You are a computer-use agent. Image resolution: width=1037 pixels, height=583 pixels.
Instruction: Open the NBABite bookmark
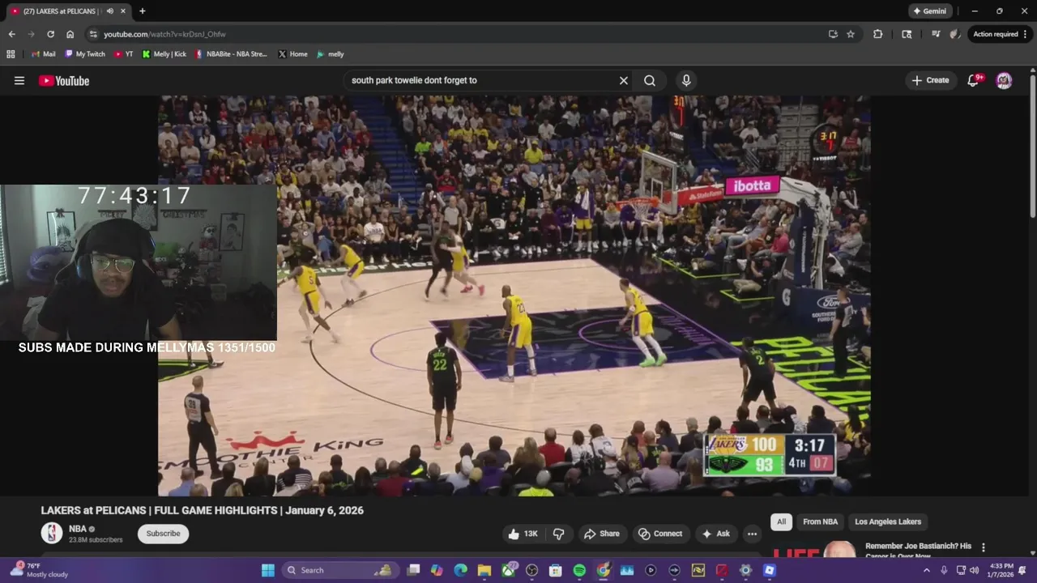click(231, 54)
